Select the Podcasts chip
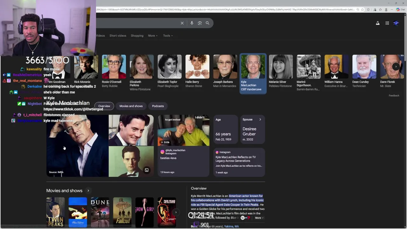Viewport: 407px width, 229px height. [158, 106]
